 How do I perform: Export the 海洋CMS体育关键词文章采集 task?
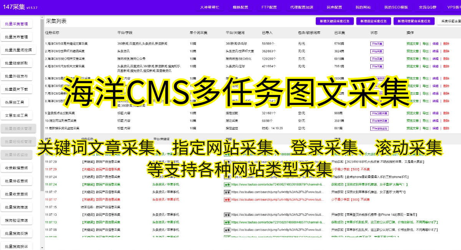(x=425, y=43)
